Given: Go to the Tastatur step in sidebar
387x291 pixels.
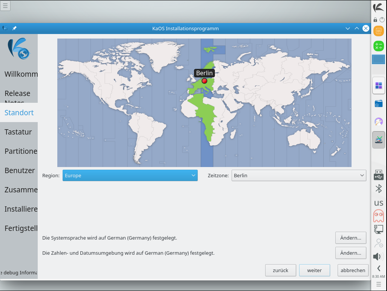Looking at the screenshot, I should pos(18,132).
